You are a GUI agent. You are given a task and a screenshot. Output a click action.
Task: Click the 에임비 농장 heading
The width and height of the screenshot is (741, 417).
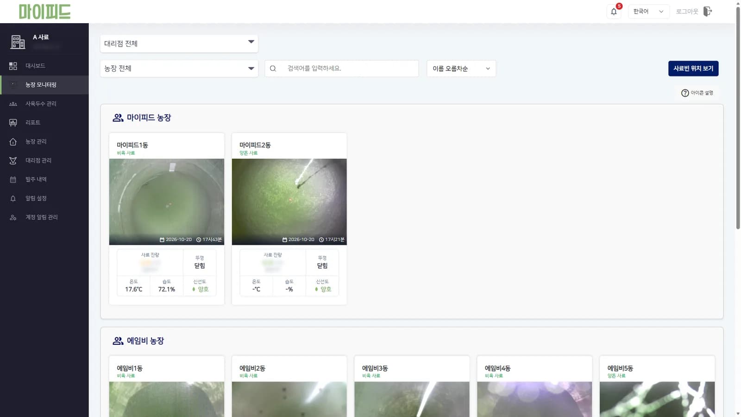(145, 341)
